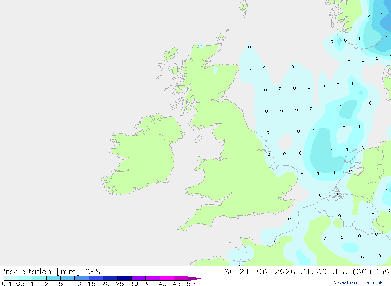Viewport: 391px width, 286px height.
Task: Click the '(06+330)' forecast run text
Action: (373, 271)
